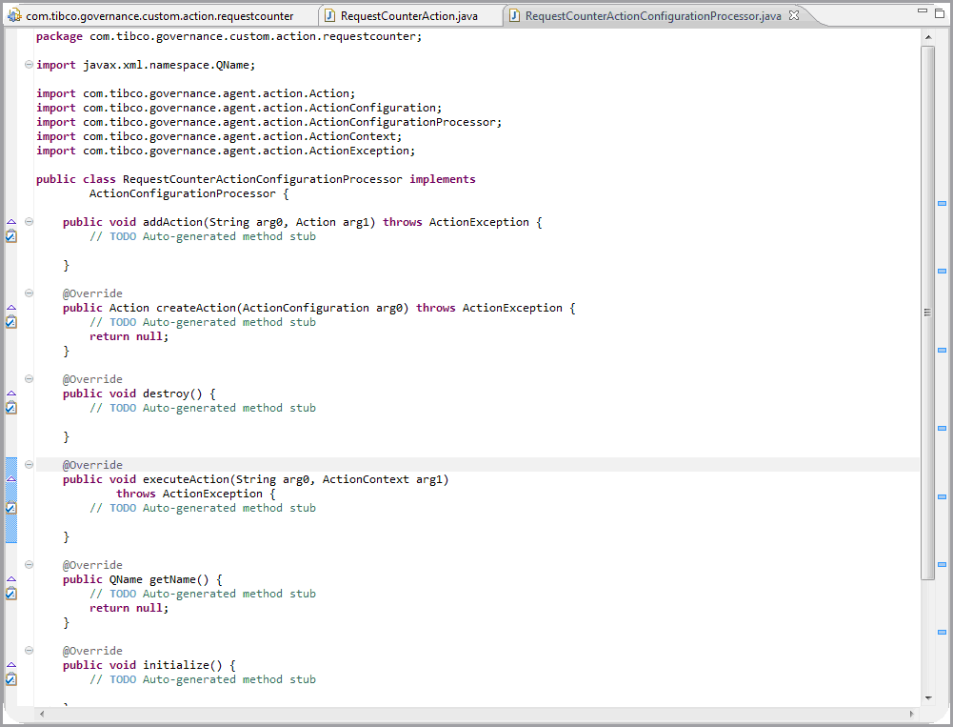
Task: Select the RequestCounterActionConfigurationProcessor.java tab
Action: (653, 16)
